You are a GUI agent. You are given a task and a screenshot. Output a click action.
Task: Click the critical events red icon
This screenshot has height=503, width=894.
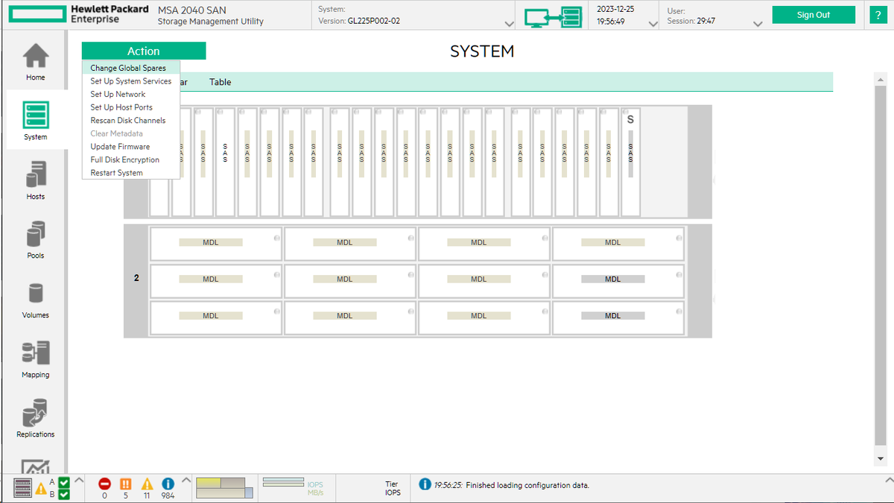click(104, 484)
